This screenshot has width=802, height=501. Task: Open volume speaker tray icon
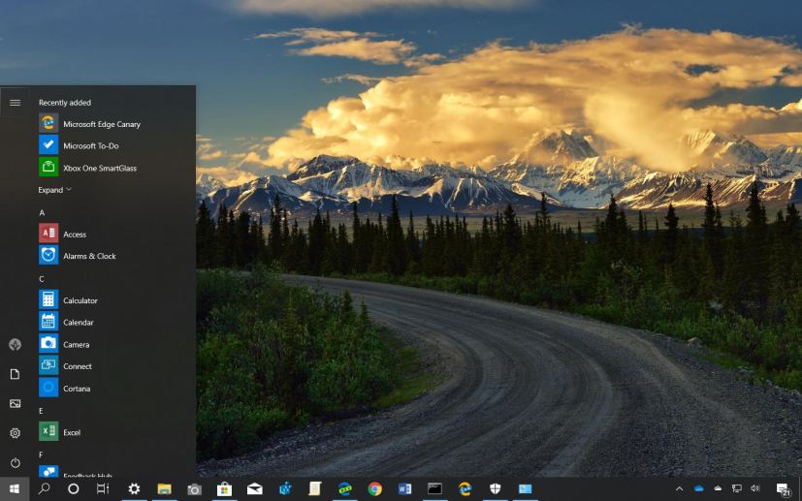point(754,488)
